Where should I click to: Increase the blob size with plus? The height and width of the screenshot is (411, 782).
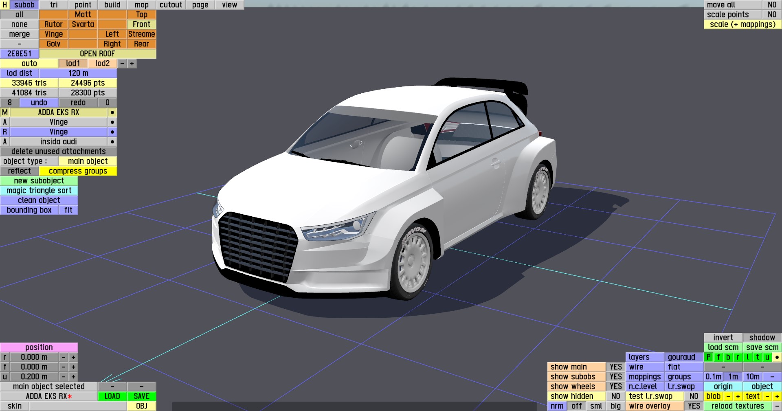click(x=738, y=396)
